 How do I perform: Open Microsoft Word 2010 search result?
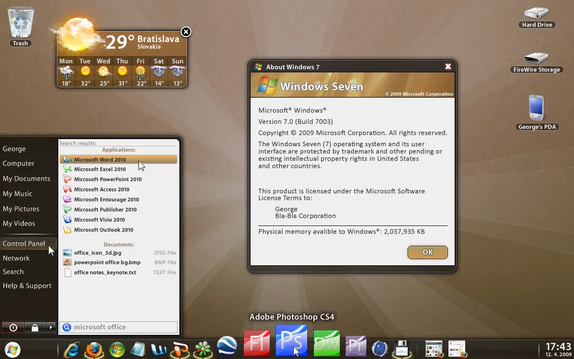pos(119,159)
